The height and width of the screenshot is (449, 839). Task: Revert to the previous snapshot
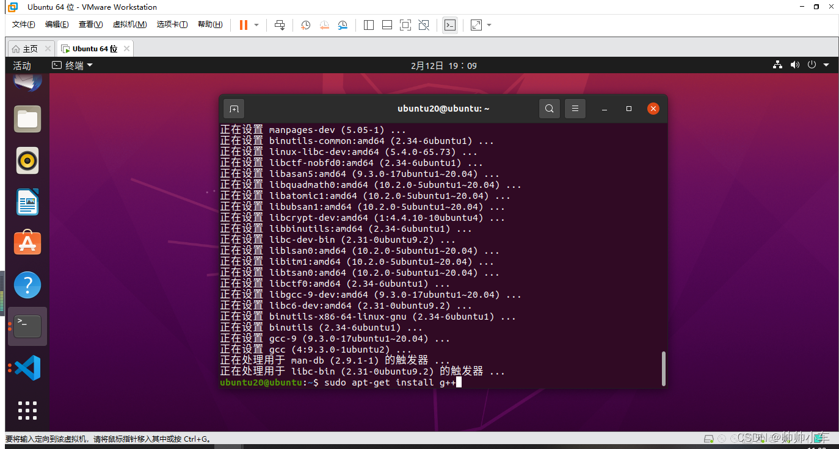pyautogui.click(x=324, y=25)
